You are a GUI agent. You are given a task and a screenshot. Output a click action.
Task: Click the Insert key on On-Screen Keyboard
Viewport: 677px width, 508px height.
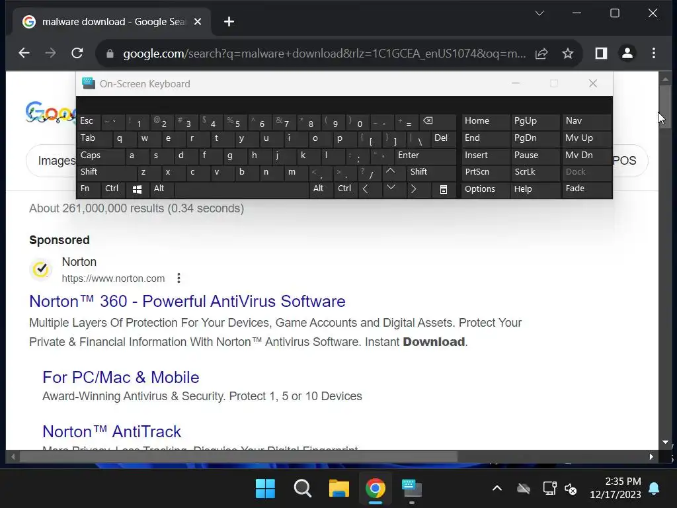point(486,155)
